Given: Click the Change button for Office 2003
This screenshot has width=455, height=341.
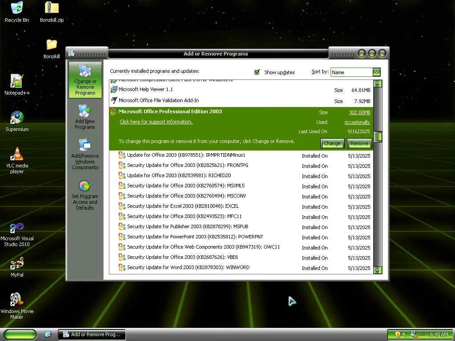Looking at the screenshot, I should click(332, 143).
